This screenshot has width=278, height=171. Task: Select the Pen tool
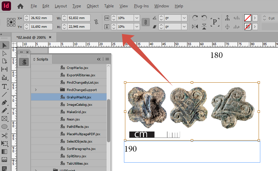4,103
